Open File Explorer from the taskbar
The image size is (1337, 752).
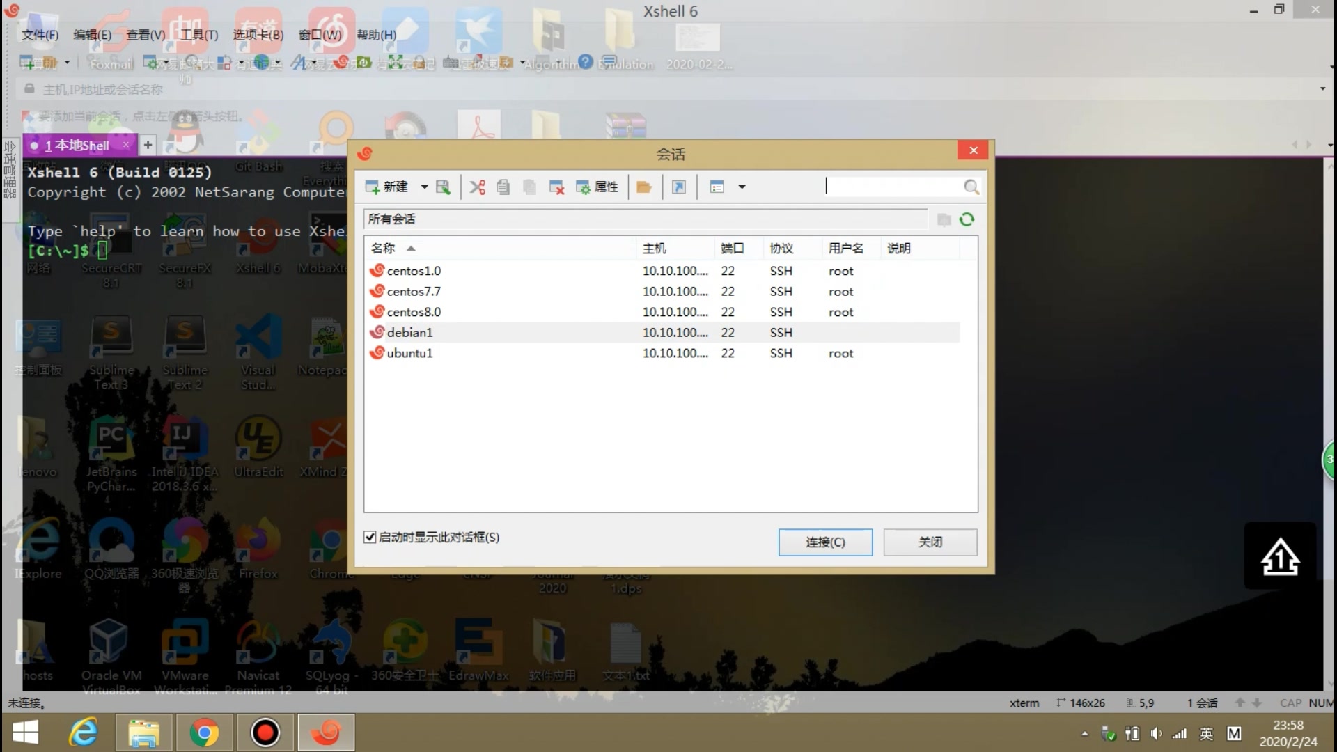pyautogui.click(x=143, y=733)
